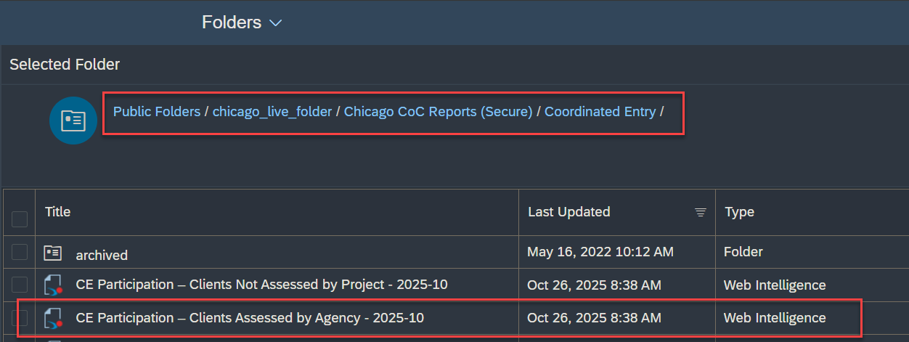Screen dimensions: 909x342
Task: Tick checkbox for Clients Assessed by Agency row
Action: (20, 317)
